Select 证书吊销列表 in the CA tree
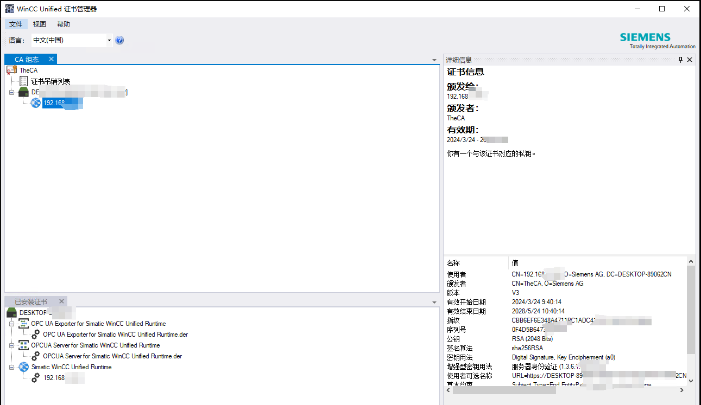 coord(50,81)
